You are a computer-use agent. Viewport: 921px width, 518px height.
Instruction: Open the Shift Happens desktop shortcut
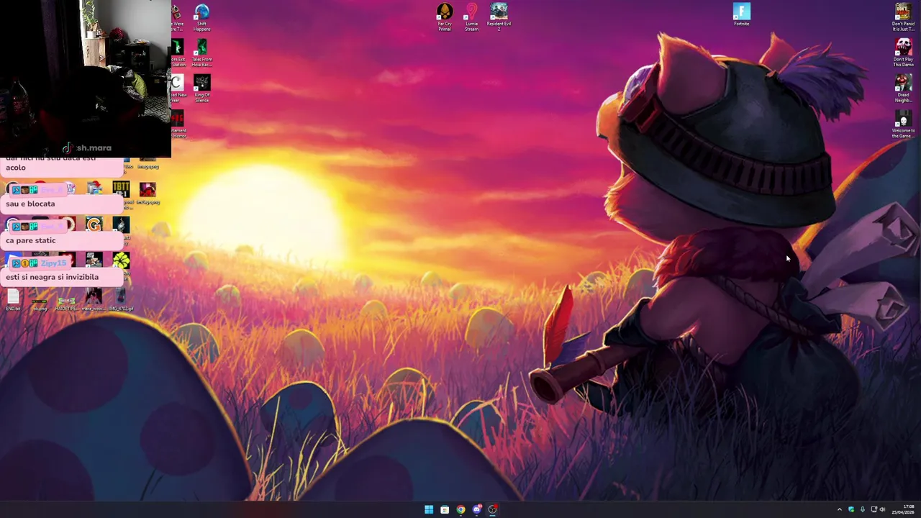(x=202, y=17)
